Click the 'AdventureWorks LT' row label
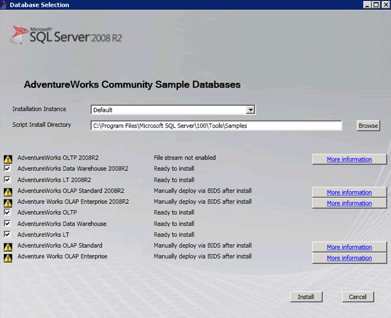 [43, 235]
